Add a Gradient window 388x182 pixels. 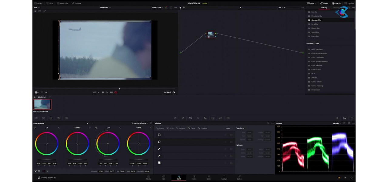(202, 128)
